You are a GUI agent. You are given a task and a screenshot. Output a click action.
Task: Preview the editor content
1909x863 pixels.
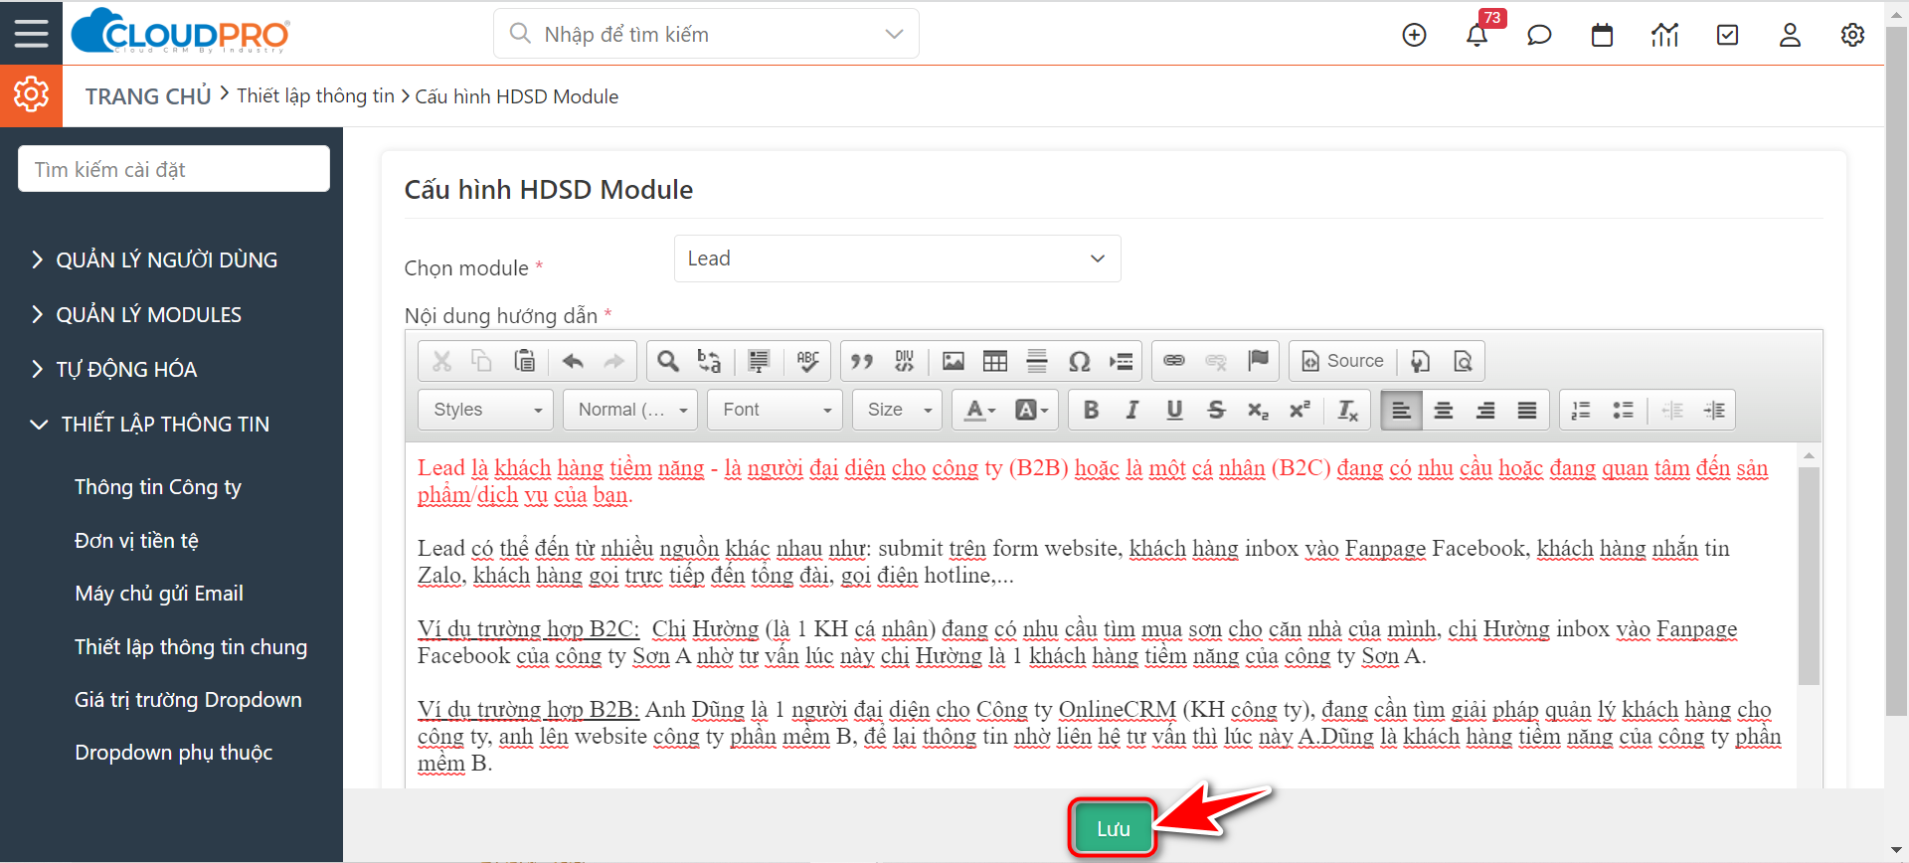tap(1463, 361)
